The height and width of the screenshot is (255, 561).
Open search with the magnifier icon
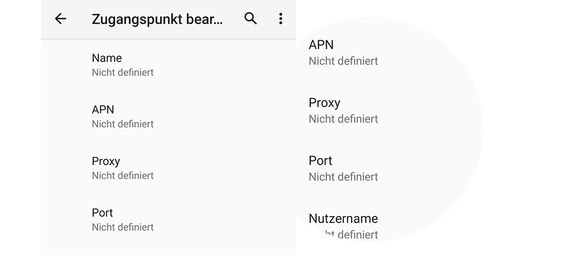(x=251, y=19)
